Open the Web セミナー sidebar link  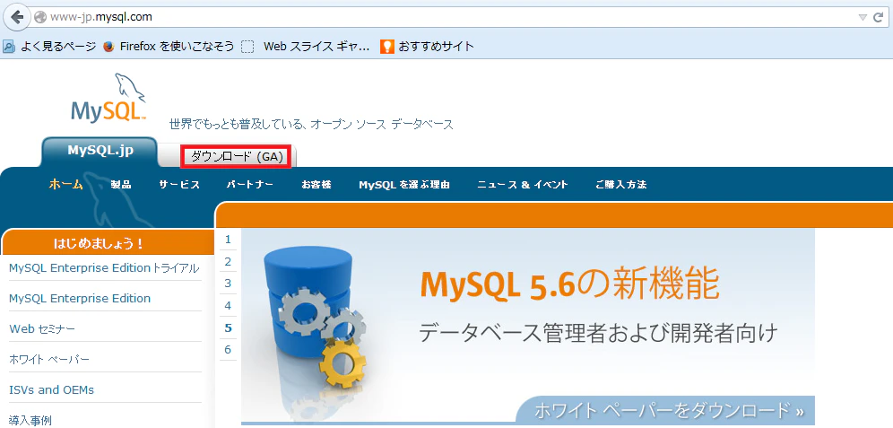coord(42,328)
